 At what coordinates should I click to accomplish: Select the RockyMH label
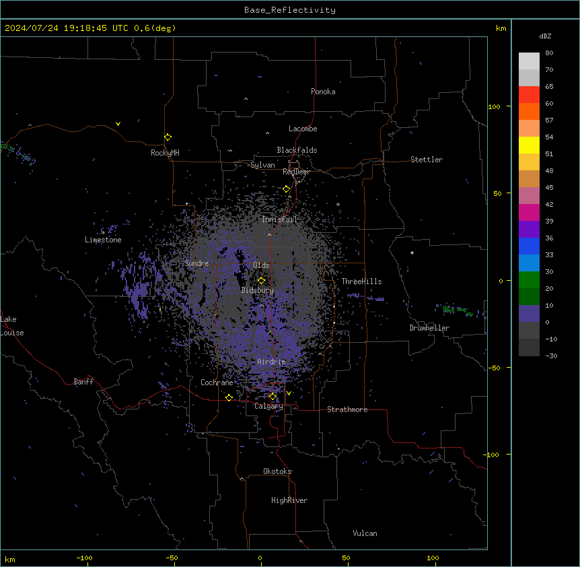pyautogui.click(x=165, y=153)
